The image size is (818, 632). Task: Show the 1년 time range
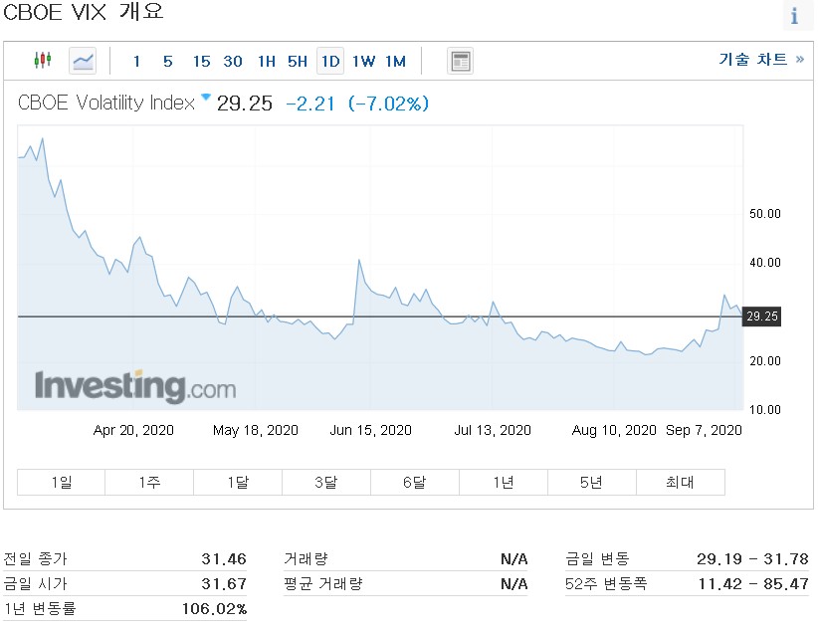pyautogui.click(x=504, y=483)
